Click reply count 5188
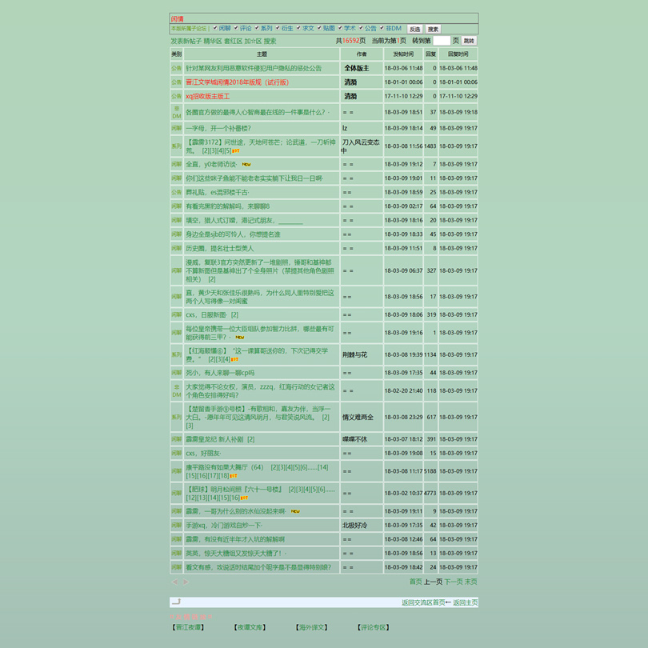This screenshot has width=648, height=648. [430, 471]
